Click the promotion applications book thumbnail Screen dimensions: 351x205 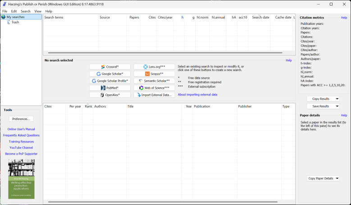[21, 179]
